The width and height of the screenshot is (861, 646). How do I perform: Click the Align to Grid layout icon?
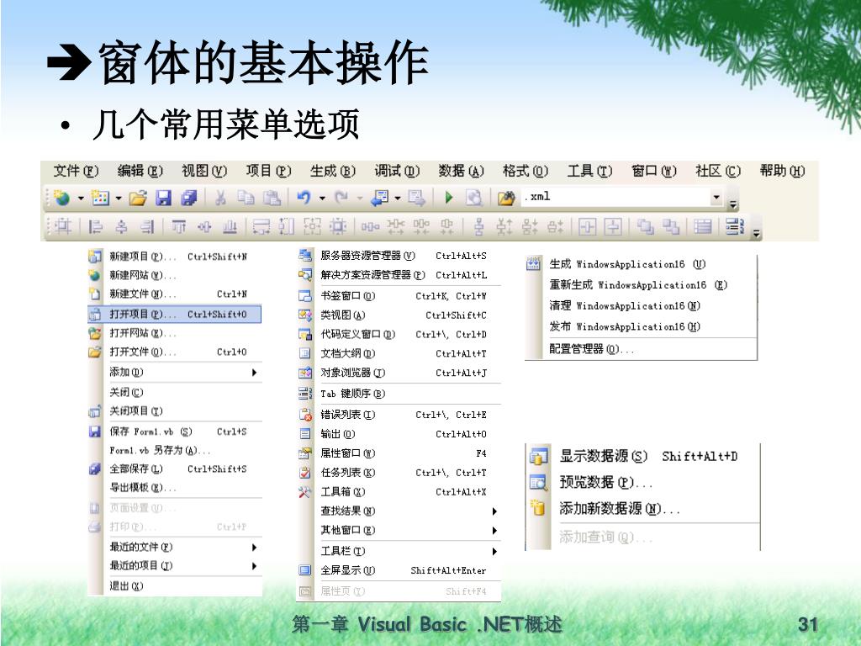click(x=62, y=226)
